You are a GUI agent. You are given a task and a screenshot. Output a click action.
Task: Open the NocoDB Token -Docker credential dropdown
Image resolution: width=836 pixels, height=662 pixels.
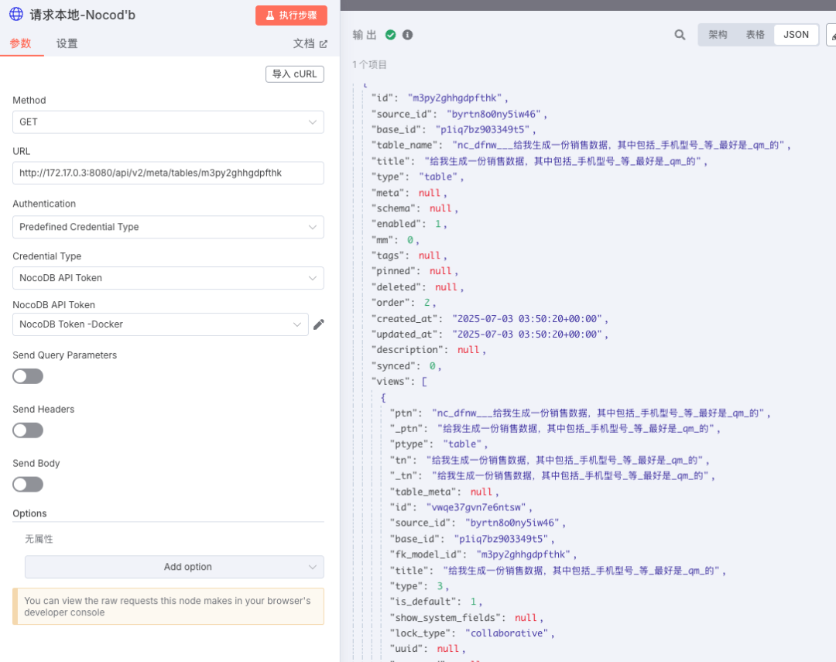tap(160, 324)
